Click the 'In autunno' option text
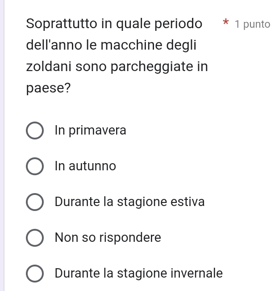 [85, 166]
